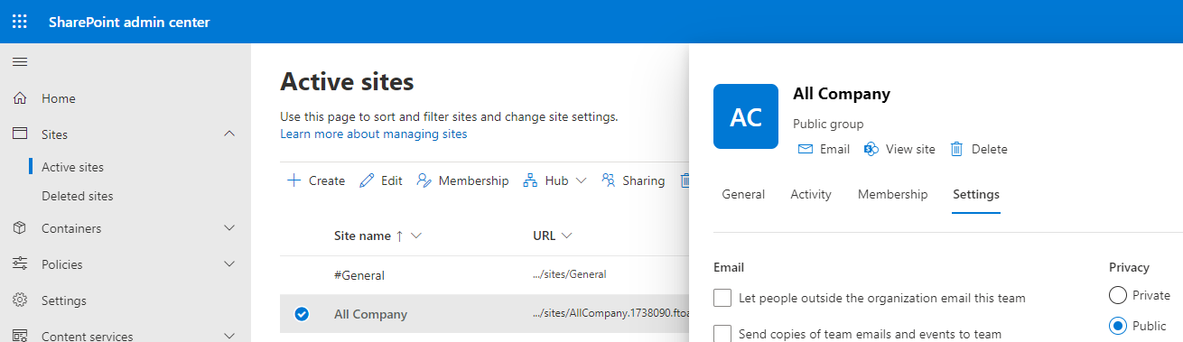Open Home from the sidebar

tap(59, 98)
